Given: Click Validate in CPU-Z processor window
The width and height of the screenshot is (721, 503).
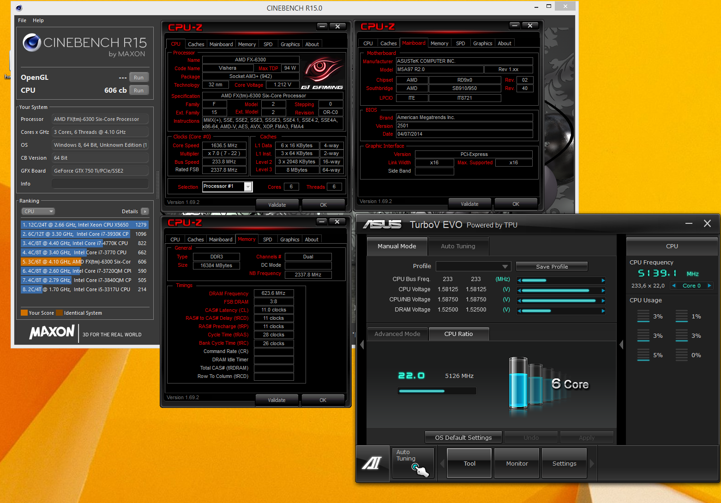Looking at the screenshot, I should click(x=277, y=205).
